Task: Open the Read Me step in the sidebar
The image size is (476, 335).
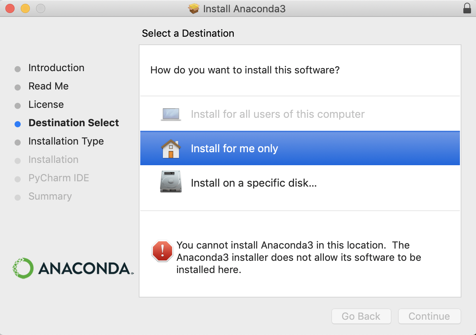Action: point(48,86)
